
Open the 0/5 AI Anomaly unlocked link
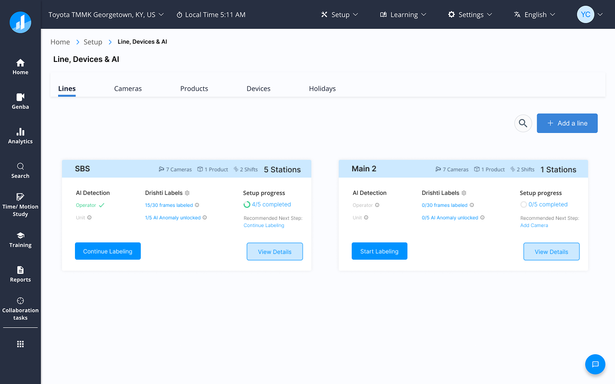(x=450, y=217)
